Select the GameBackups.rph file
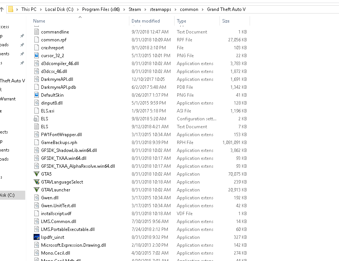This screenshot has height=261, width=339. click(59, 143)
